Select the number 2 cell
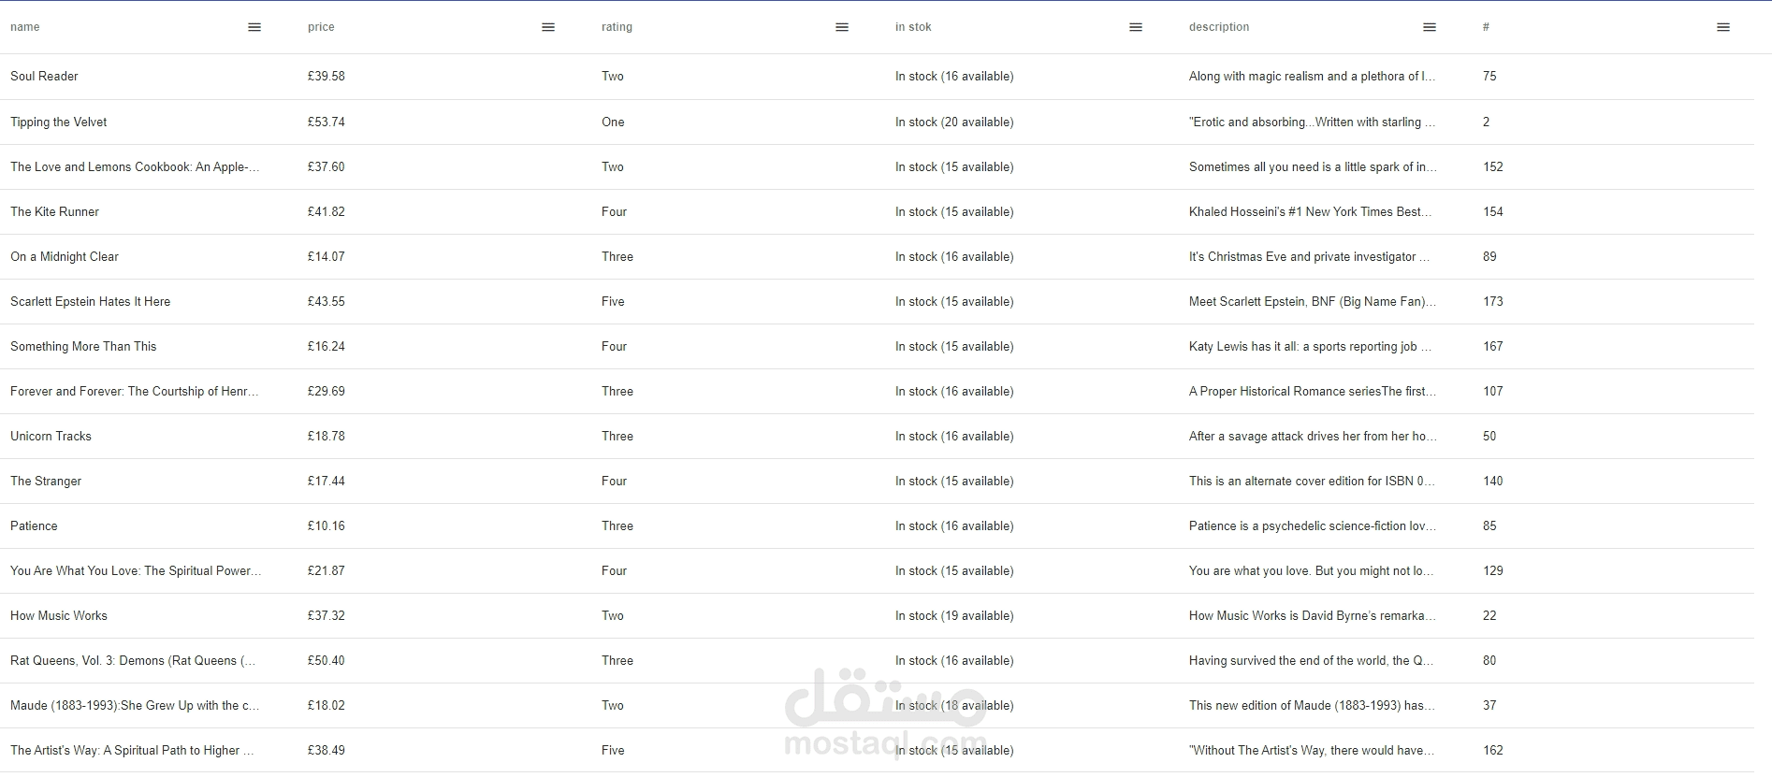Image resolution: width=1772 pixels, height=777 pixels. pos(1486,122)
